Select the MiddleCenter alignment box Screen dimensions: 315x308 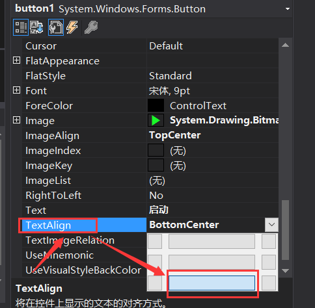[212, 262]
